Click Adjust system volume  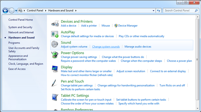click(x=74, y=47)
